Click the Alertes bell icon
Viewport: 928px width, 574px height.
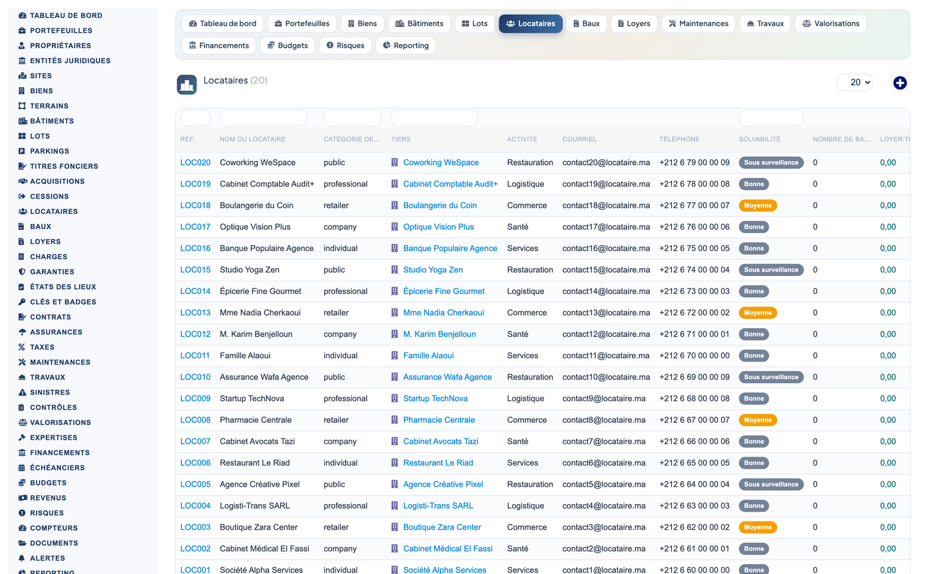click(22, 559)
